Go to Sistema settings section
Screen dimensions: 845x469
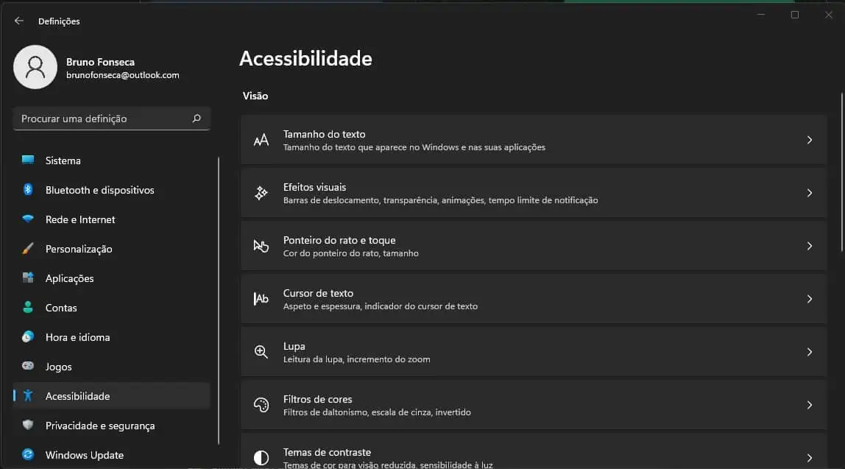(112, 161)
